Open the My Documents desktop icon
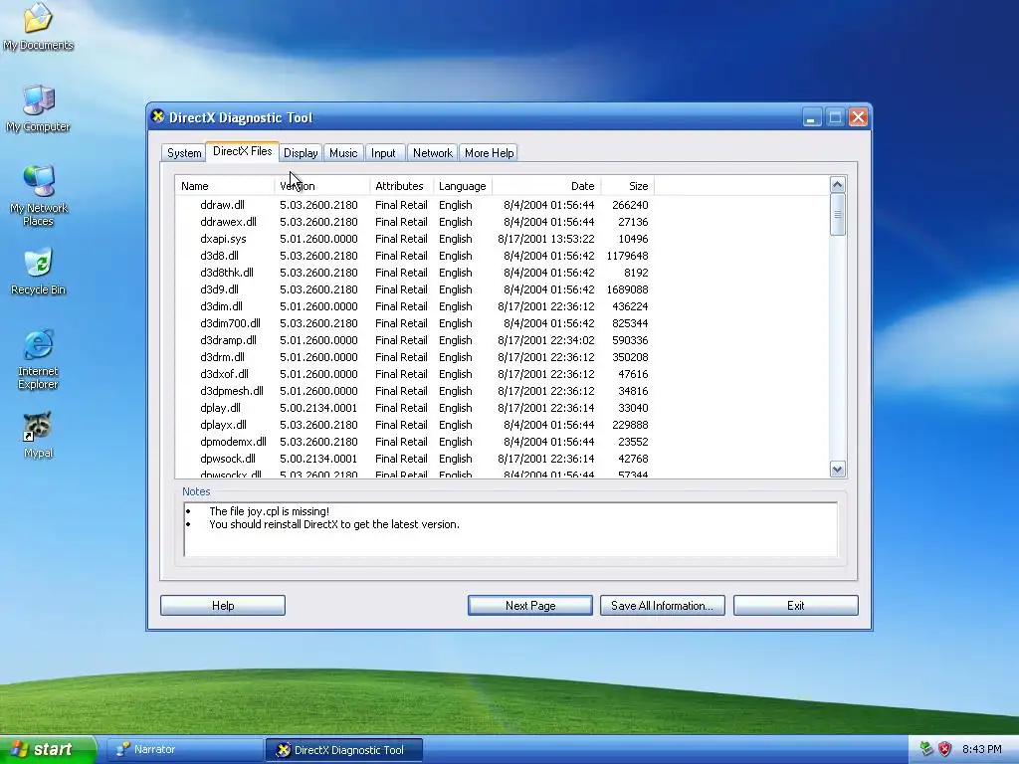The height and width of the screenshot is (764, 1019). click(x=38, y=26)
